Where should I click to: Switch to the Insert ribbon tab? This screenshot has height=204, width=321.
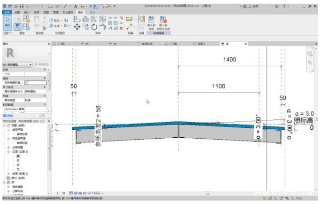click(27, 12)
